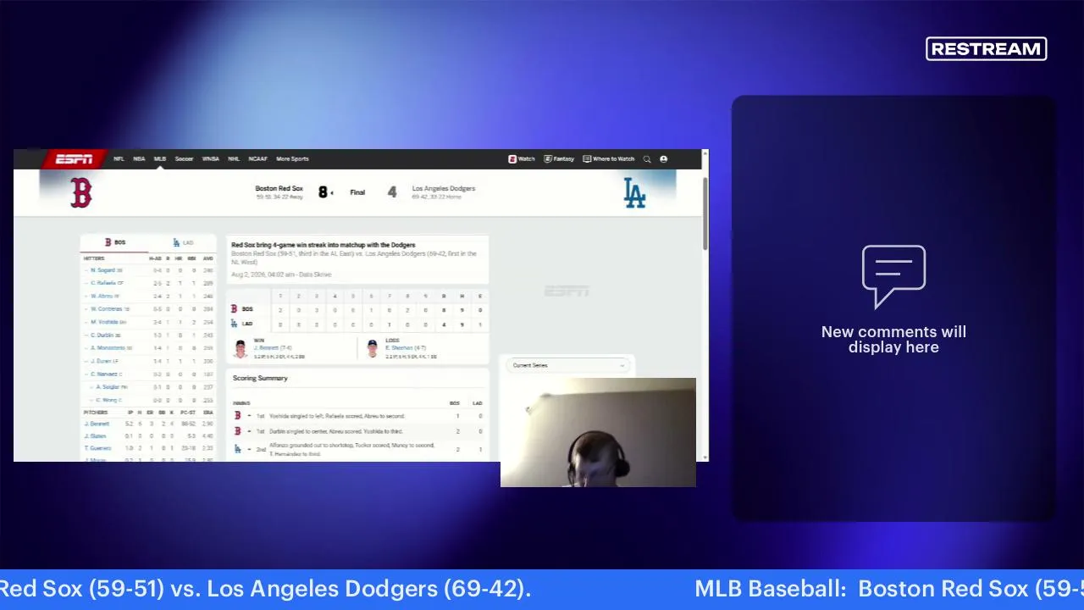Click the Durbin singled to center scoring play
The height and width of the screenshot is (610, 1084).
click(336, 431)
